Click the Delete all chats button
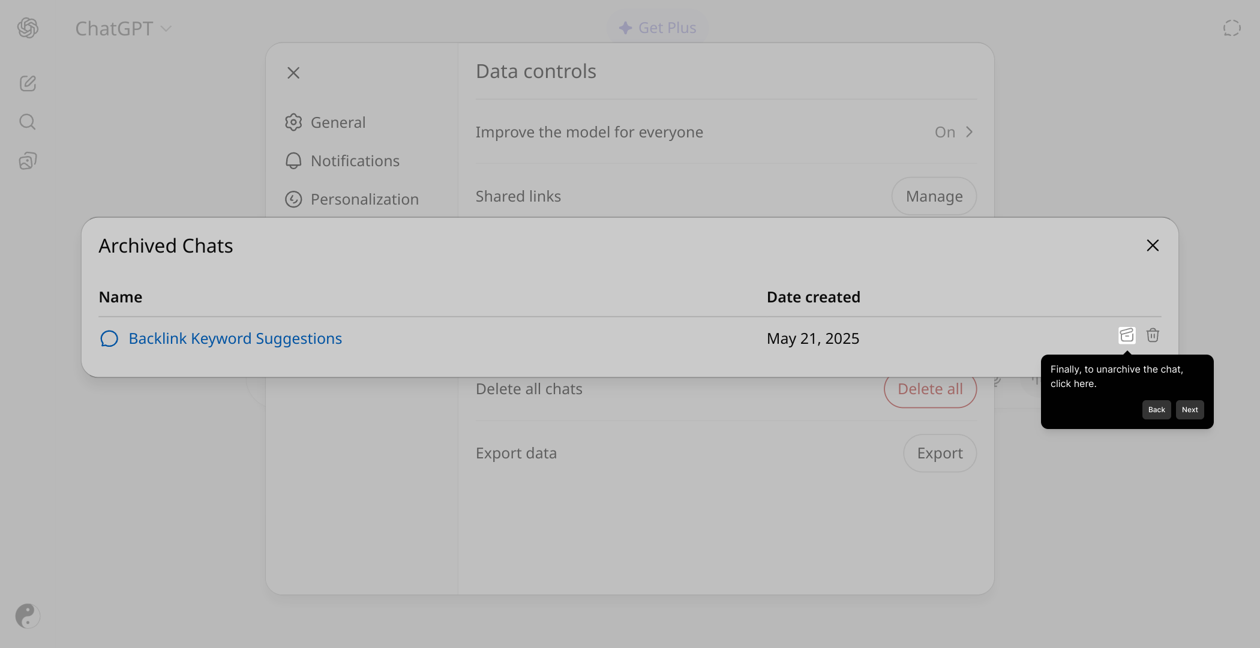The height and width of the screenshot is (648, 1260). tap(930, 389)
